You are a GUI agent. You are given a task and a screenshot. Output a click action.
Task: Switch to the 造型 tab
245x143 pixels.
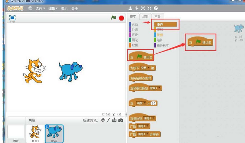point(145,16)
